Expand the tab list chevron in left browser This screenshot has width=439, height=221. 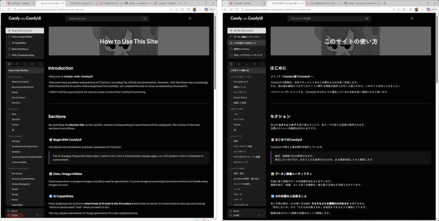[x=4, y=3]
